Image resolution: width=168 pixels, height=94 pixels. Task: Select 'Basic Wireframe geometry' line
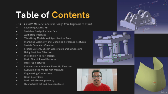tap(39, 80)
